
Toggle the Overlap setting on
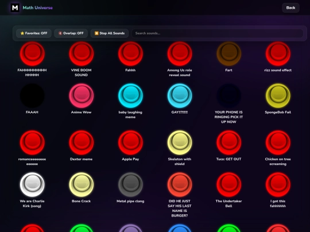point(71,33)
